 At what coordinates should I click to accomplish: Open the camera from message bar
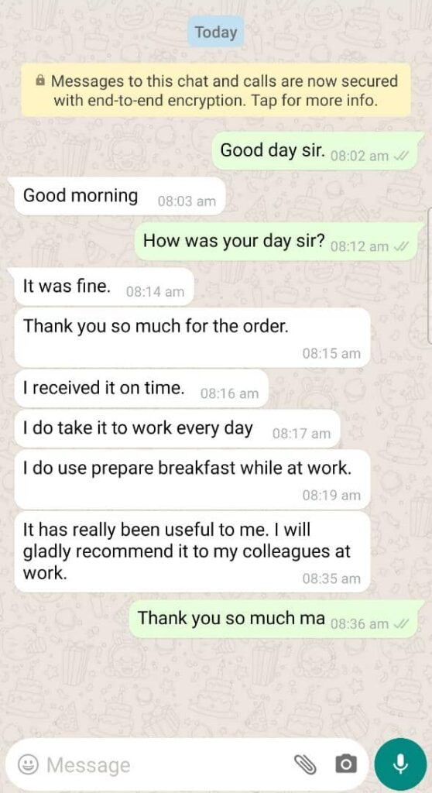coord(346,764)
